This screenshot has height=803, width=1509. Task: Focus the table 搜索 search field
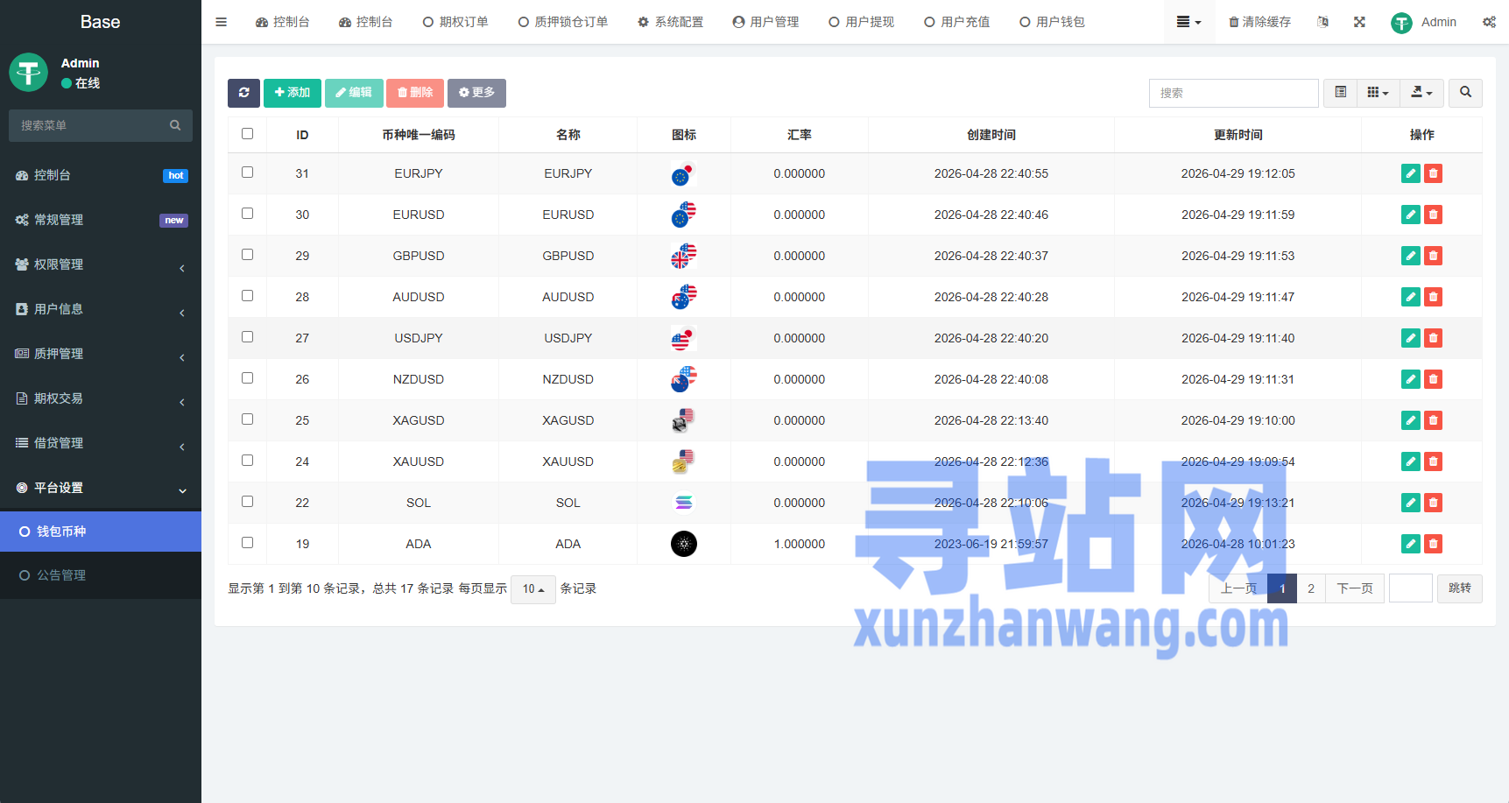[x=1233, y=93]
